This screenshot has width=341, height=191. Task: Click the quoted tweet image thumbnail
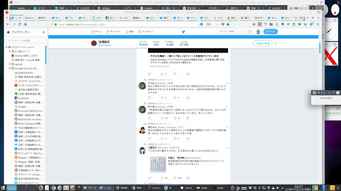tap(158, 164)
